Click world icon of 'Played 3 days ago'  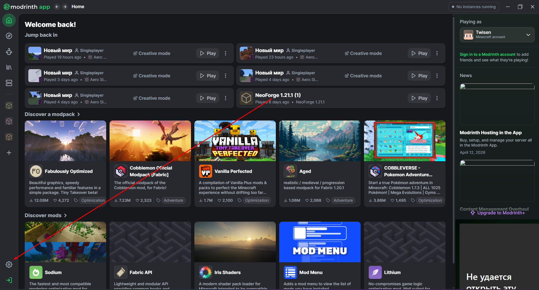[x=35, y=76]
